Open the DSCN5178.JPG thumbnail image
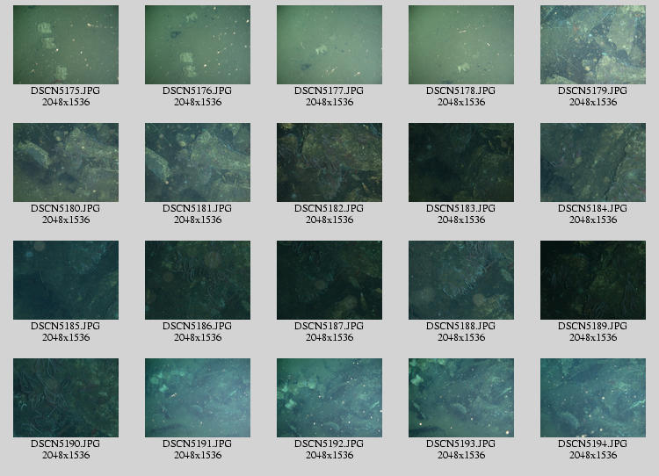659x476 pixels. pyautogui.click(x=461, y=45)
